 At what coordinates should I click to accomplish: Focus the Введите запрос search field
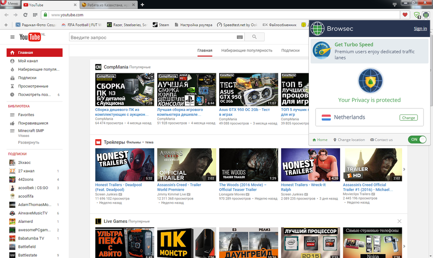(x=153, y=37)
